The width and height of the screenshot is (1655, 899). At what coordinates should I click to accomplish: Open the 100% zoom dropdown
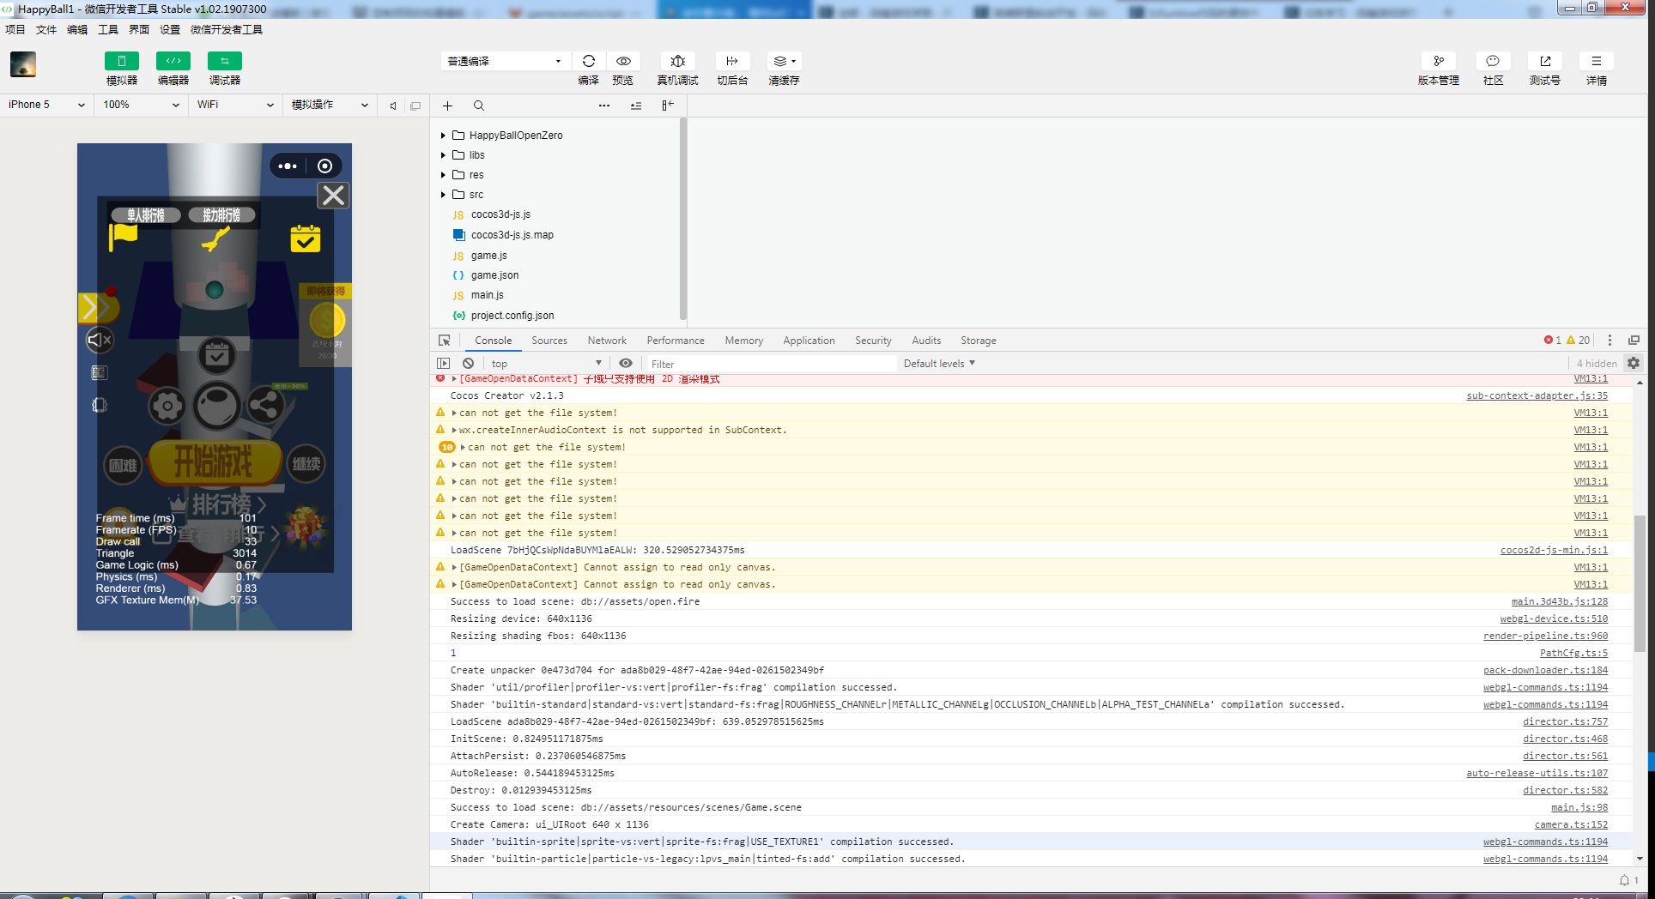click(141, 105)
